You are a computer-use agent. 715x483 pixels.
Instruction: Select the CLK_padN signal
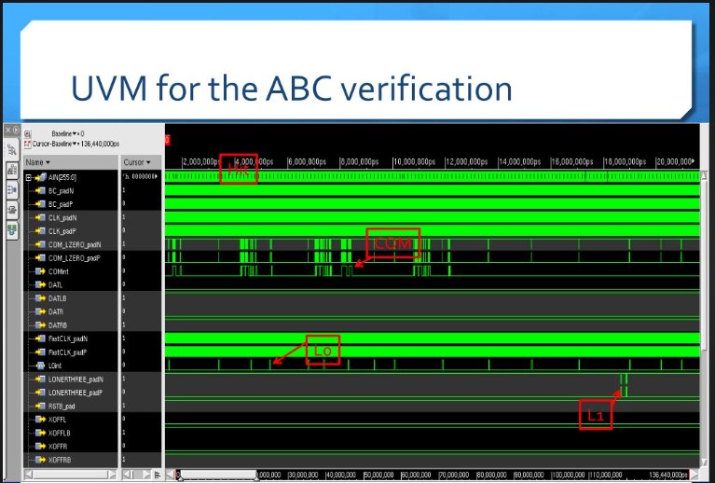[x=62, y=218]
